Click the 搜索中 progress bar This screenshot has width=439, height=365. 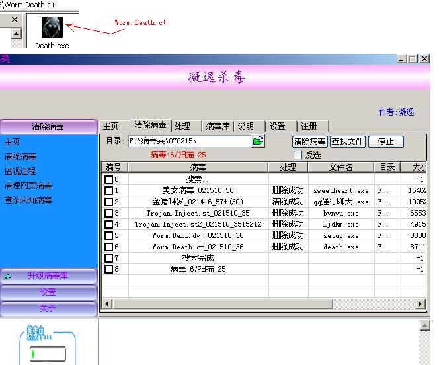(48, 354)
